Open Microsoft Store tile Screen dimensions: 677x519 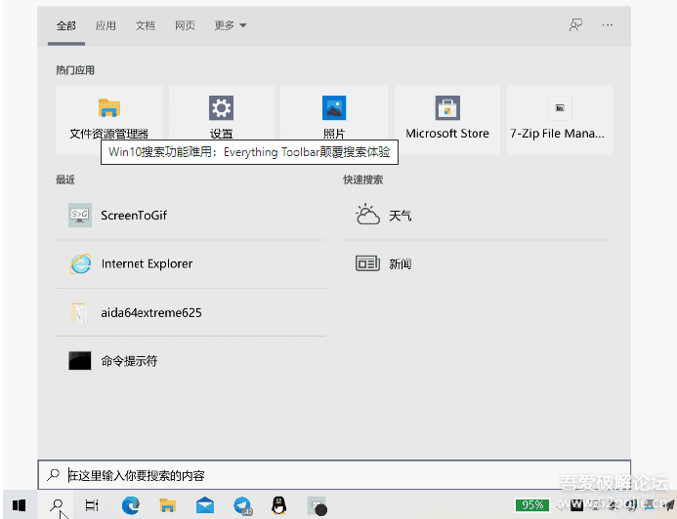(447, 117)
